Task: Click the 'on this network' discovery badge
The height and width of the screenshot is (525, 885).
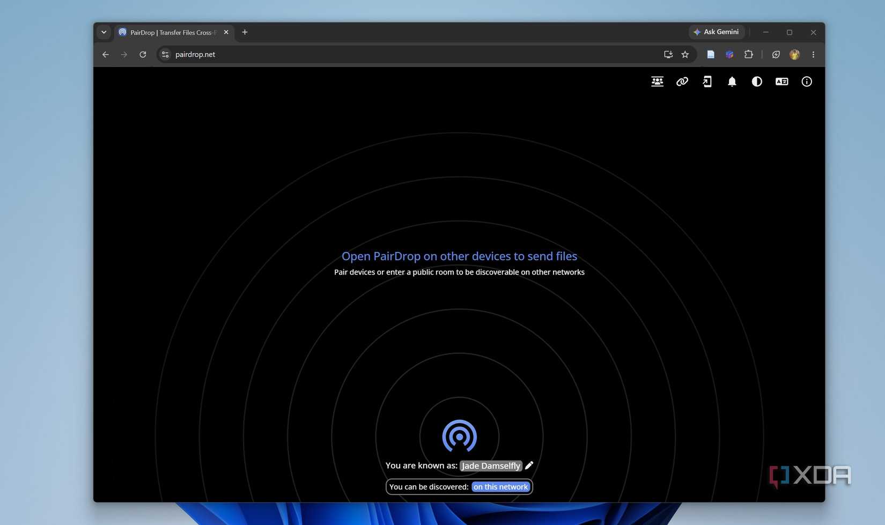Action: (x=500, y=487)
